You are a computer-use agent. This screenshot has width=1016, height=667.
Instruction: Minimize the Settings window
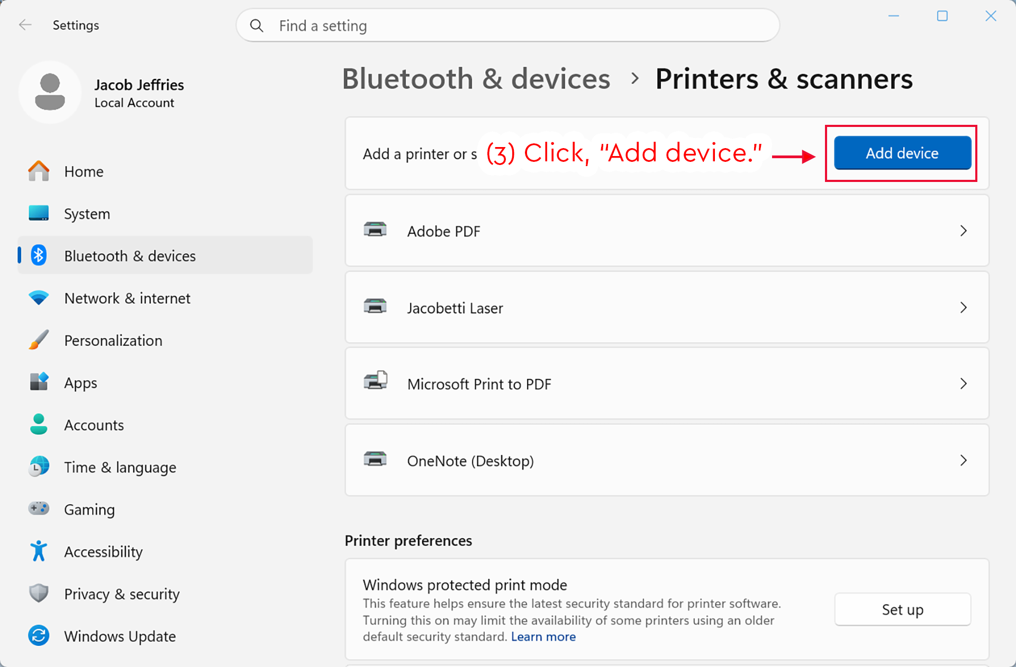click(894, 16)
